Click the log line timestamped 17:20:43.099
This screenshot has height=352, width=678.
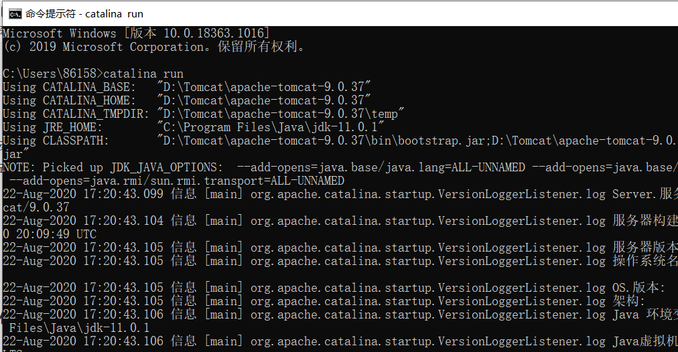point(340,194)
